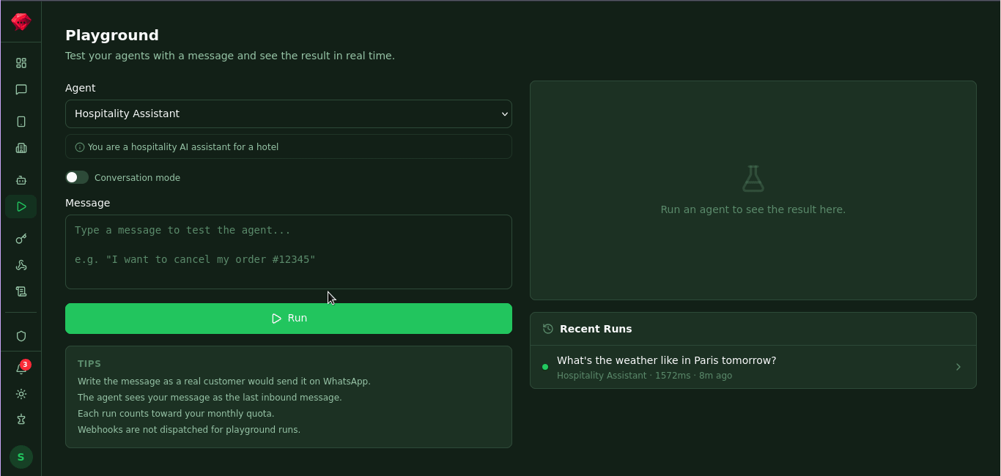Open the robot agents icon in sidebar

[21, 180]
